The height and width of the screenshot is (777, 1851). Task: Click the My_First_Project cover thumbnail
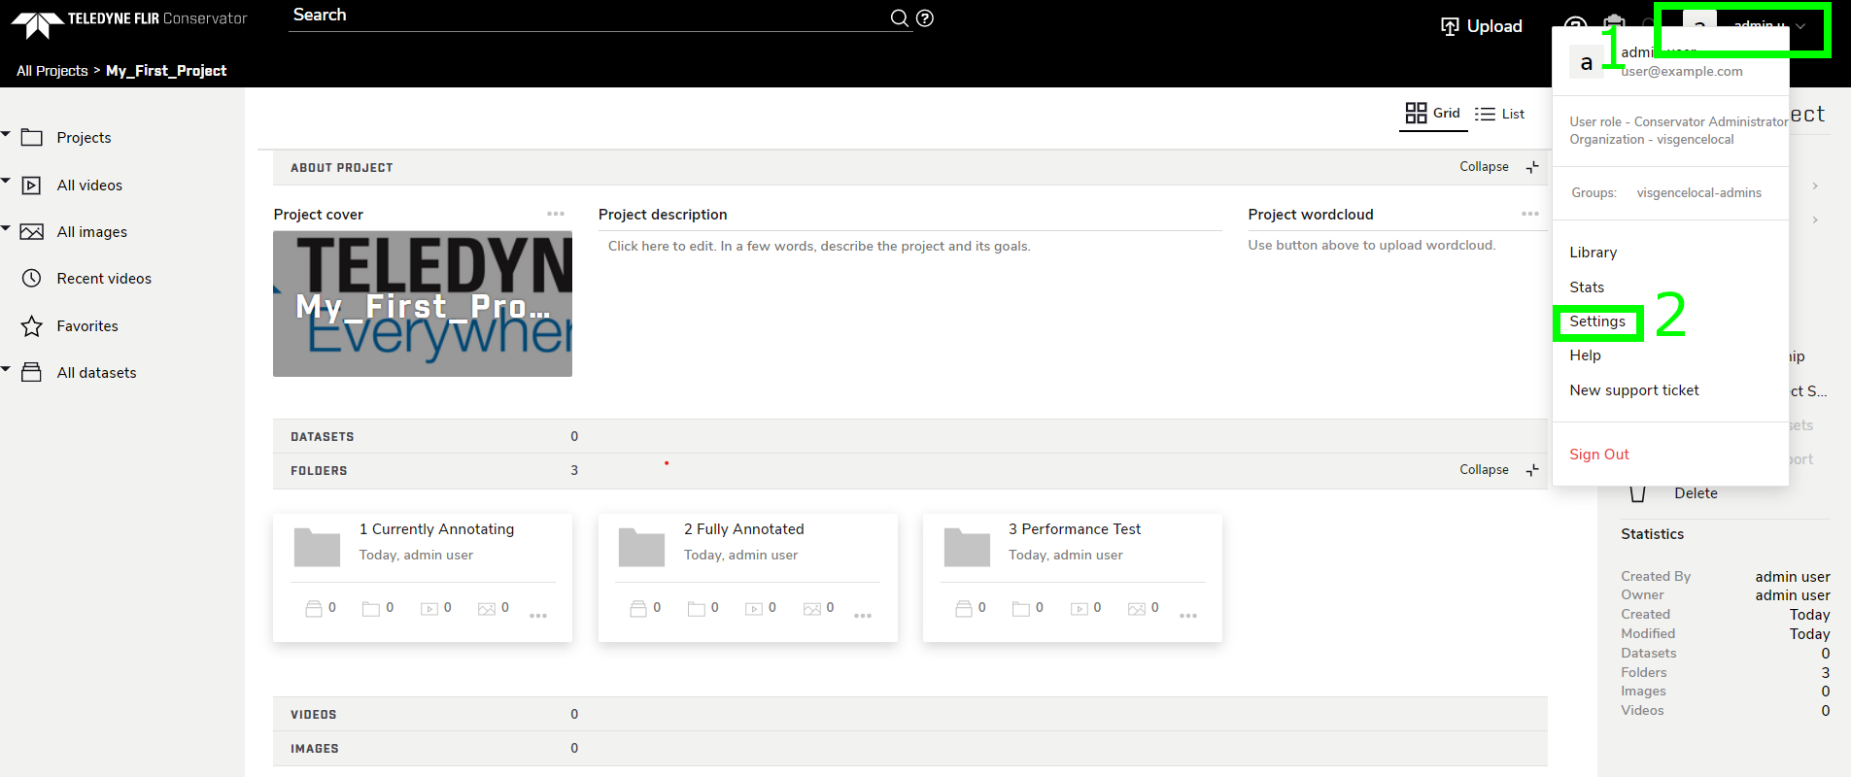pyautogui.click(x=422, y=304)
